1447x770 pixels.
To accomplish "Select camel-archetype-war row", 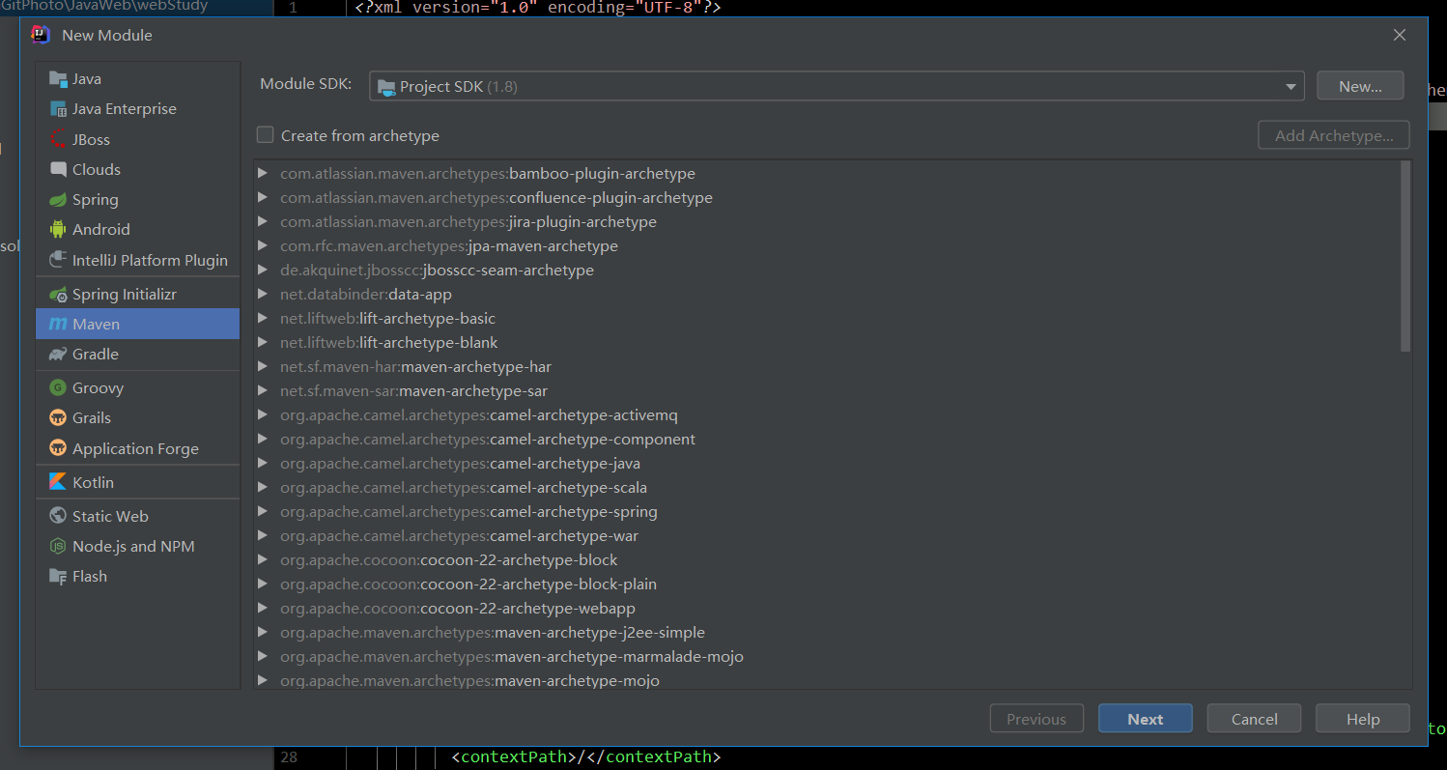I will point(826,536).
